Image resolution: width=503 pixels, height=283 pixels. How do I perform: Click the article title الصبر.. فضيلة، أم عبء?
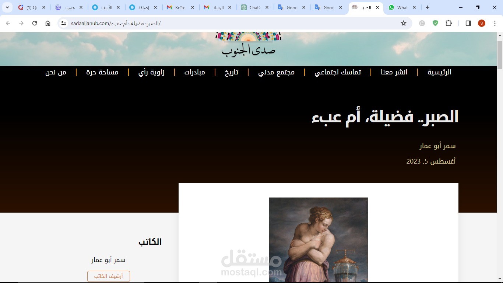click(x=385, y=117)
